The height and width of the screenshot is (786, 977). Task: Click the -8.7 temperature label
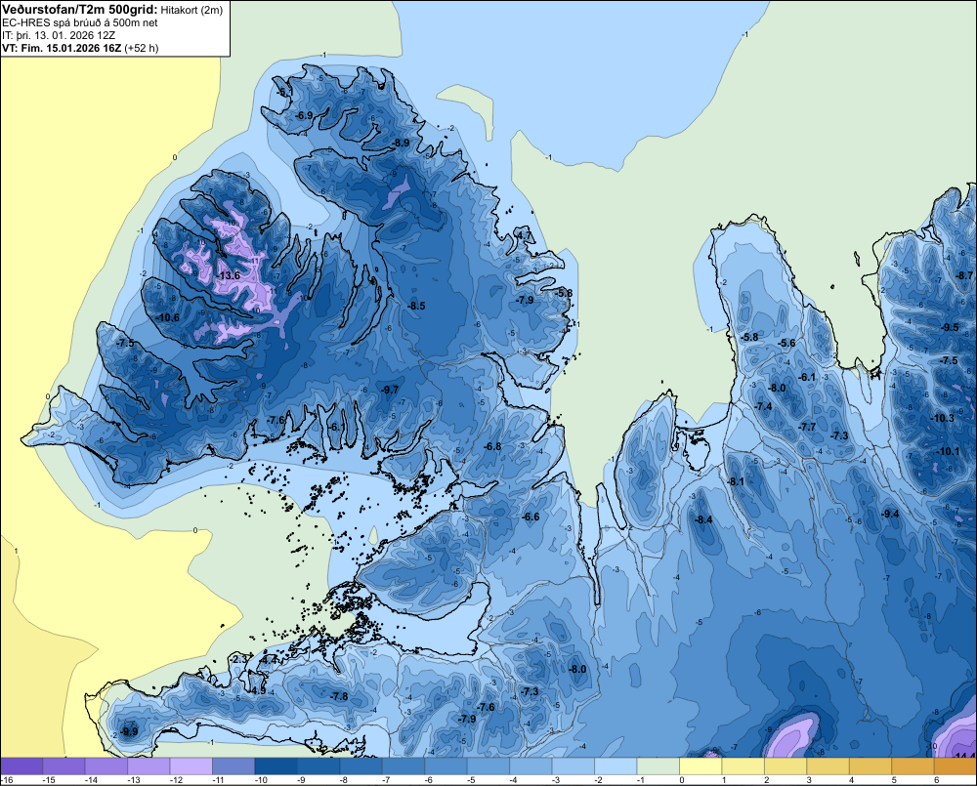(964, 275)
